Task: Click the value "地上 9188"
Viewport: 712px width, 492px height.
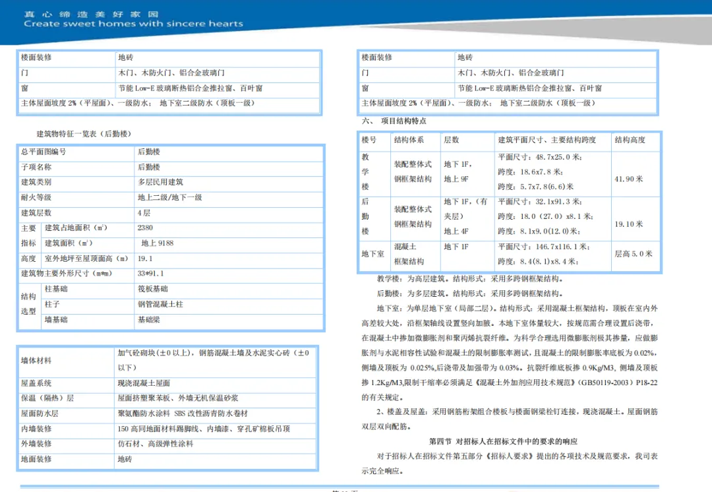Action: (x=157, y=243)
